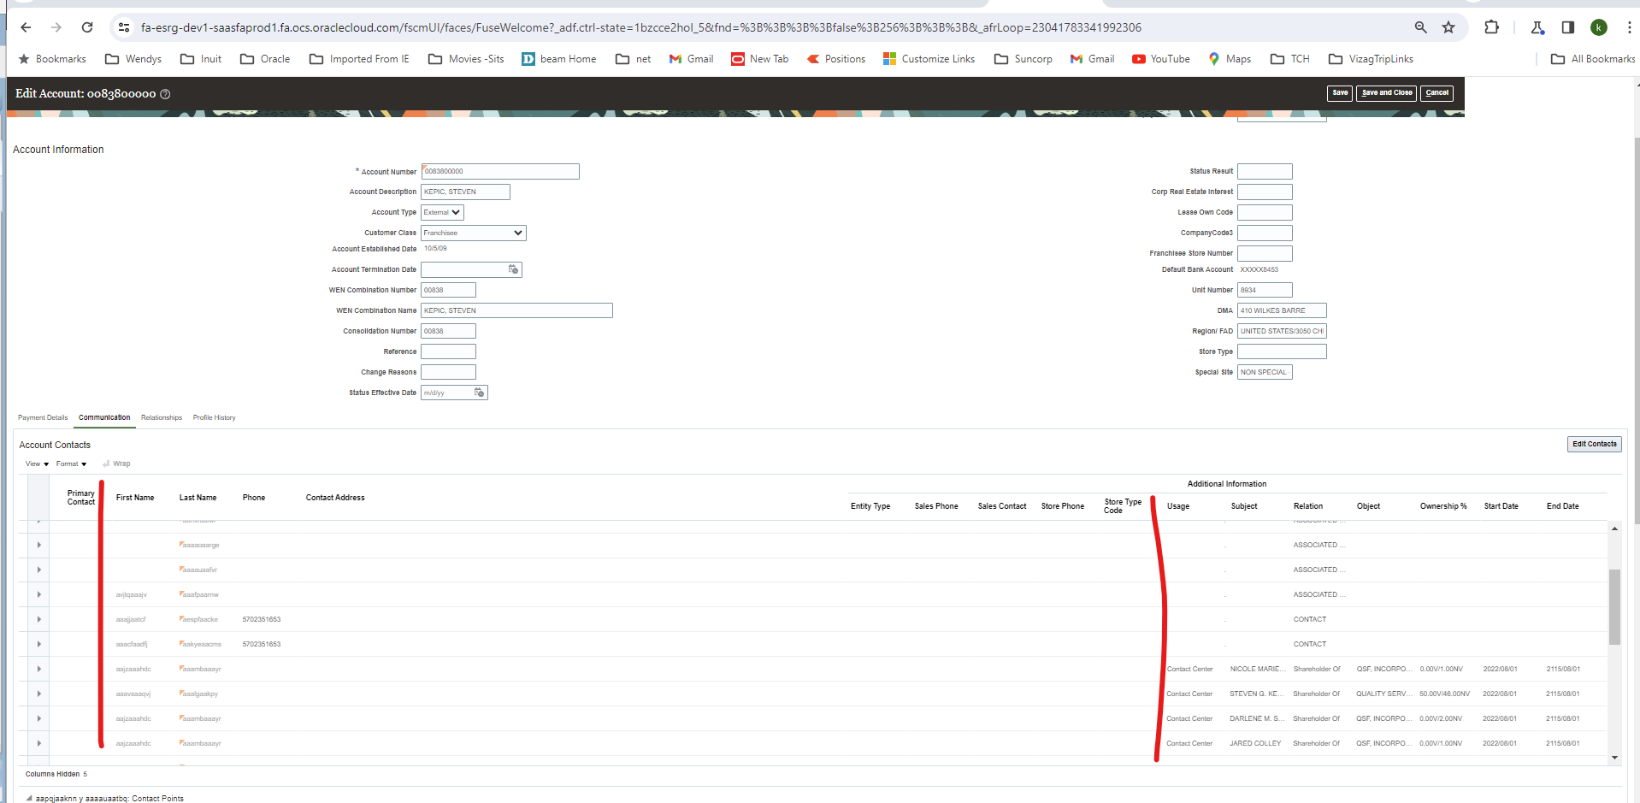Click the contacts table vertical scrollbar thumb
The height and width of the screenshot is (803, 1640).
coord(1614,606)
